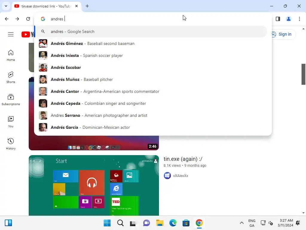The width and height of the screenshot is (306, 230).
Task: Open the notification bell tray icon
Action: pyautogui.click(x=298, y=223)
